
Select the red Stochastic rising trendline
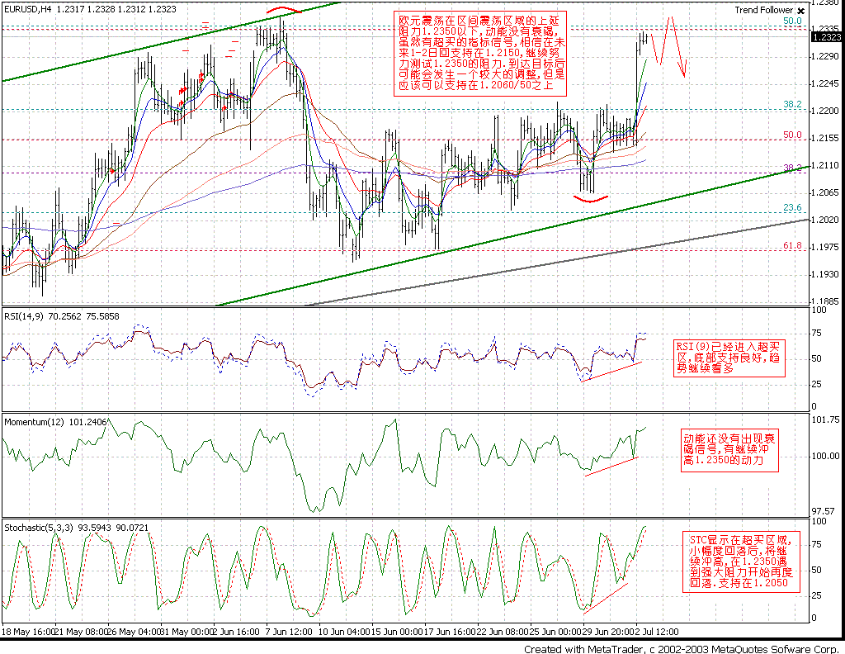tap(605, 598)
